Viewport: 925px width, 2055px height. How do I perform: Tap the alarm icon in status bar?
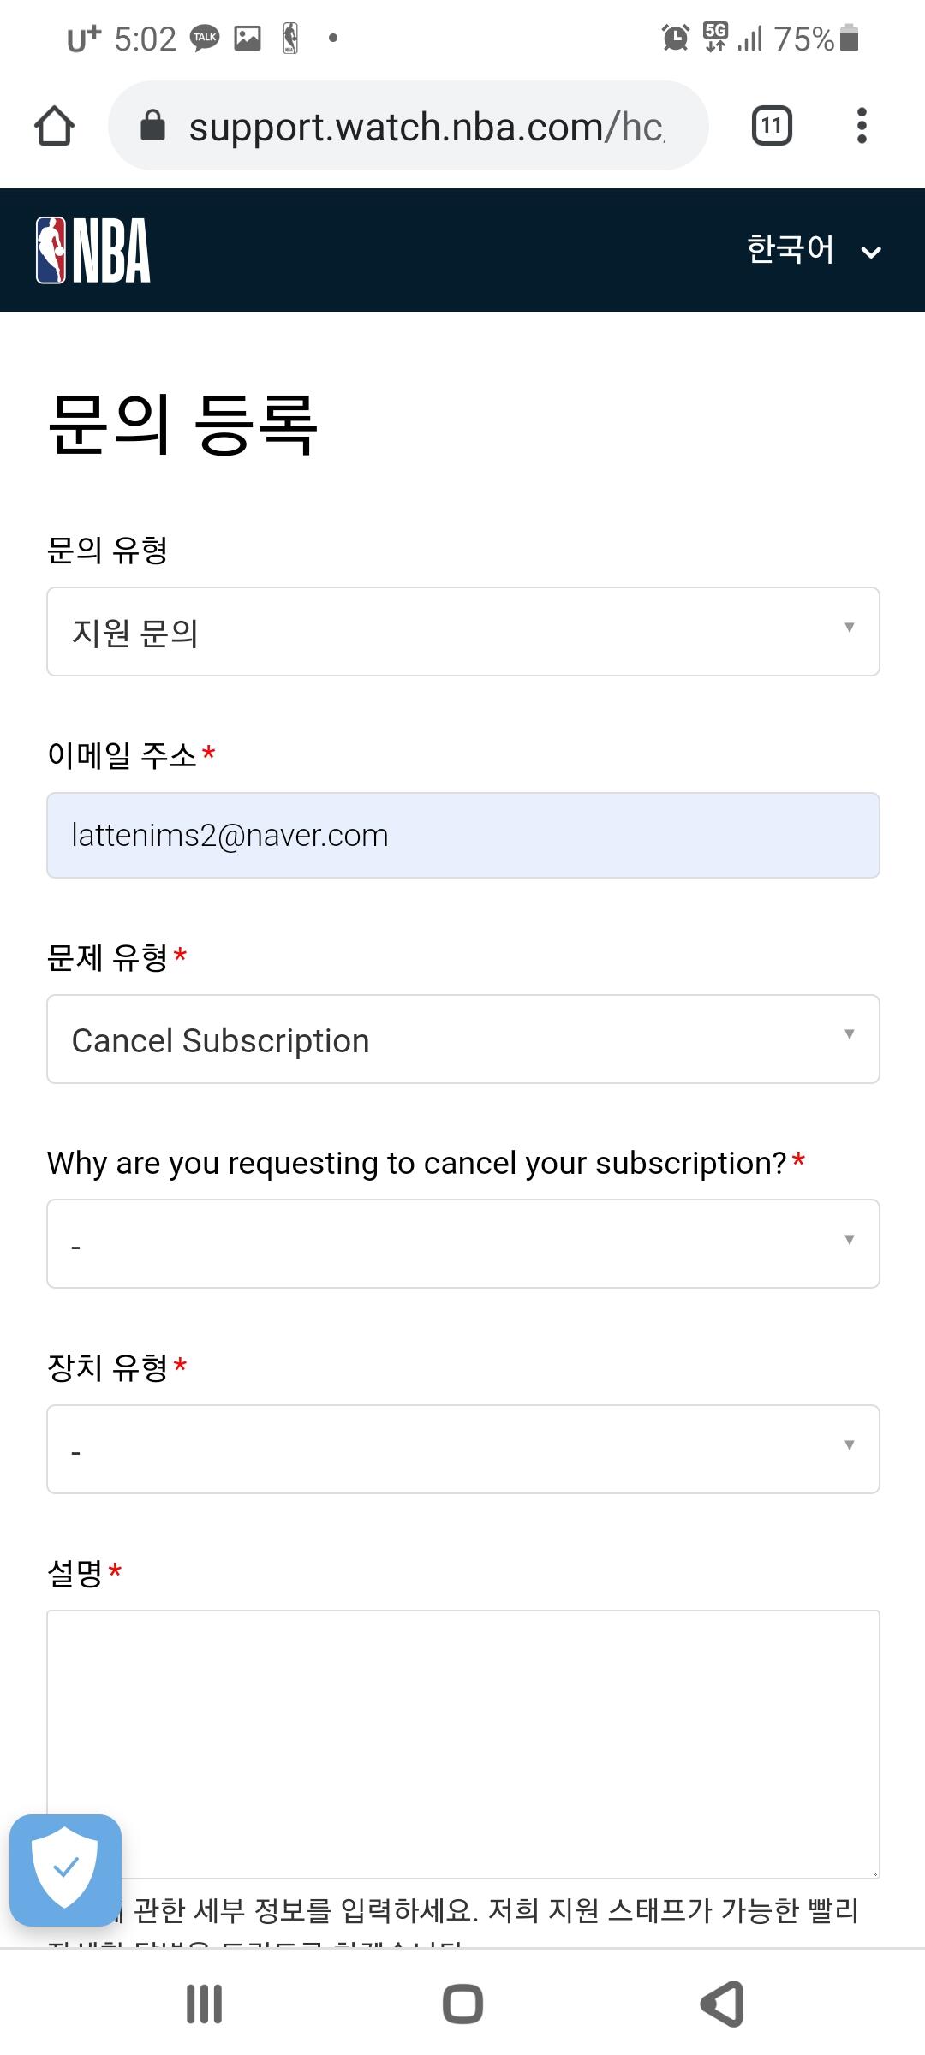(675, 38)
